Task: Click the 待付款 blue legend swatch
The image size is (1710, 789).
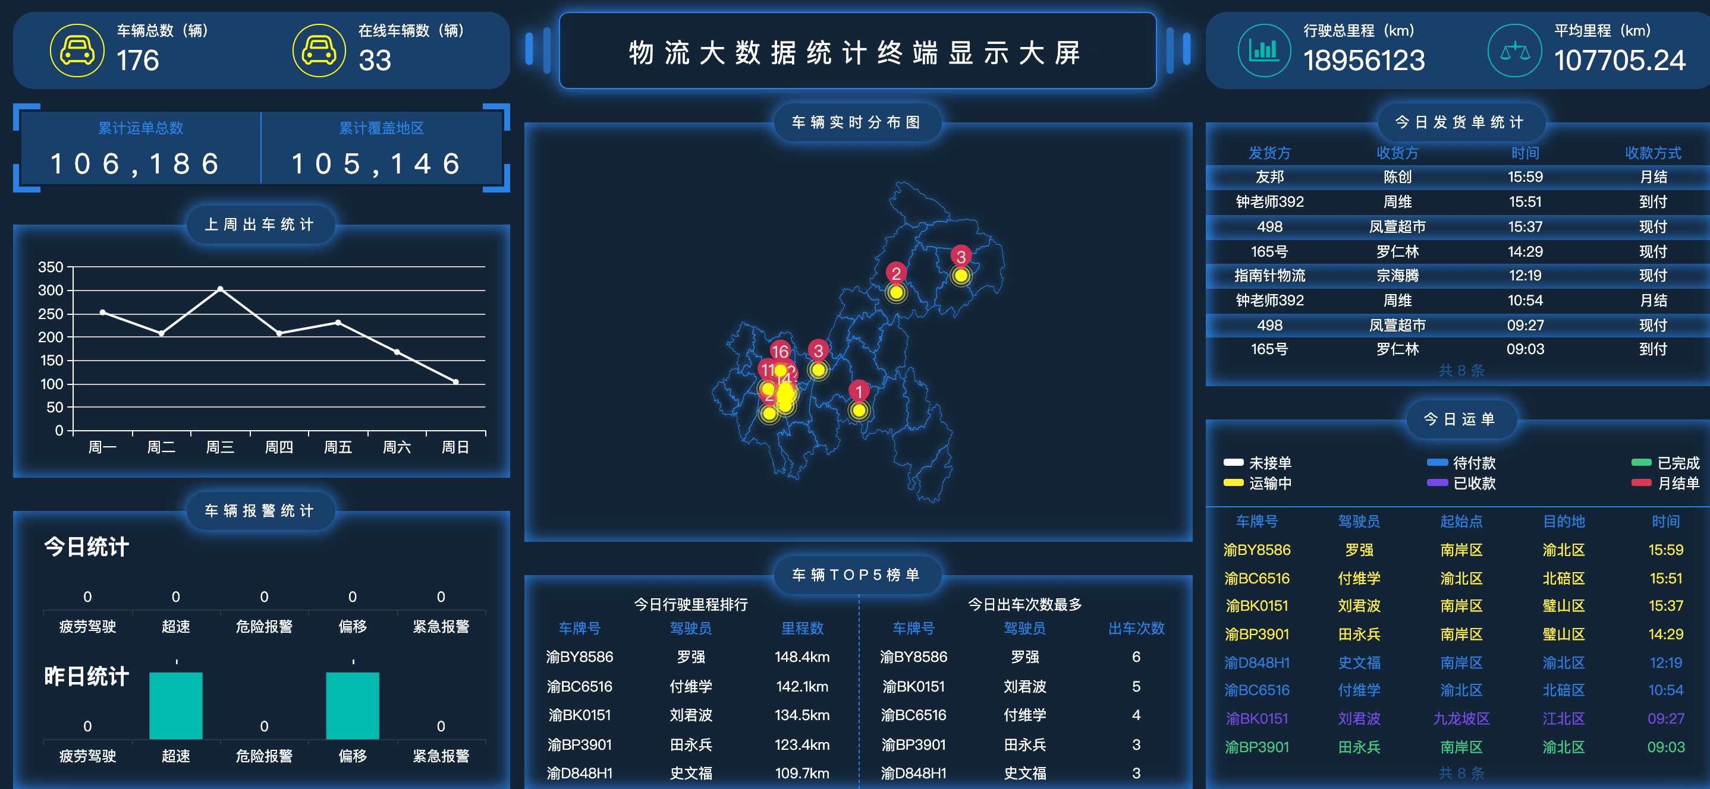Action: (1437, 462)
